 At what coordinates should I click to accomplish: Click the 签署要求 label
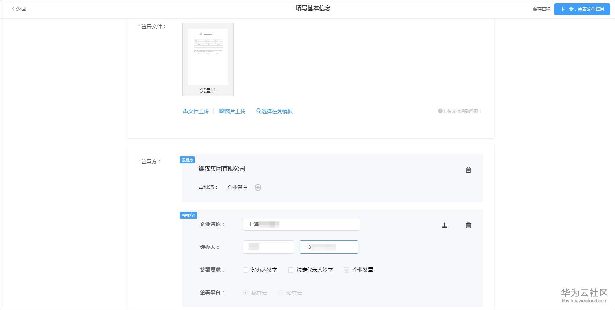[212, 270]
